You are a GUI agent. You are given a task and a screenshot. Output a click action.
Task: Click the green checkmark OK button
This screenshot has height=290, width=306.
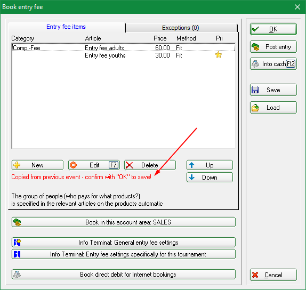tap(273, 29)
